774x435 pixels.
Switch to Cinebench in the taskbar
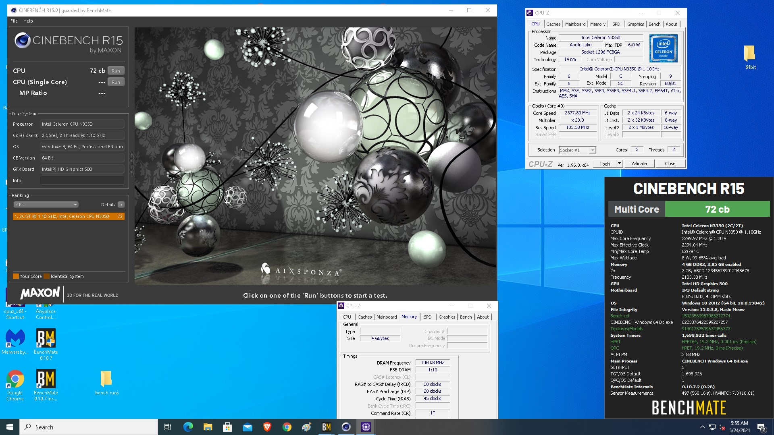point(346,427)
